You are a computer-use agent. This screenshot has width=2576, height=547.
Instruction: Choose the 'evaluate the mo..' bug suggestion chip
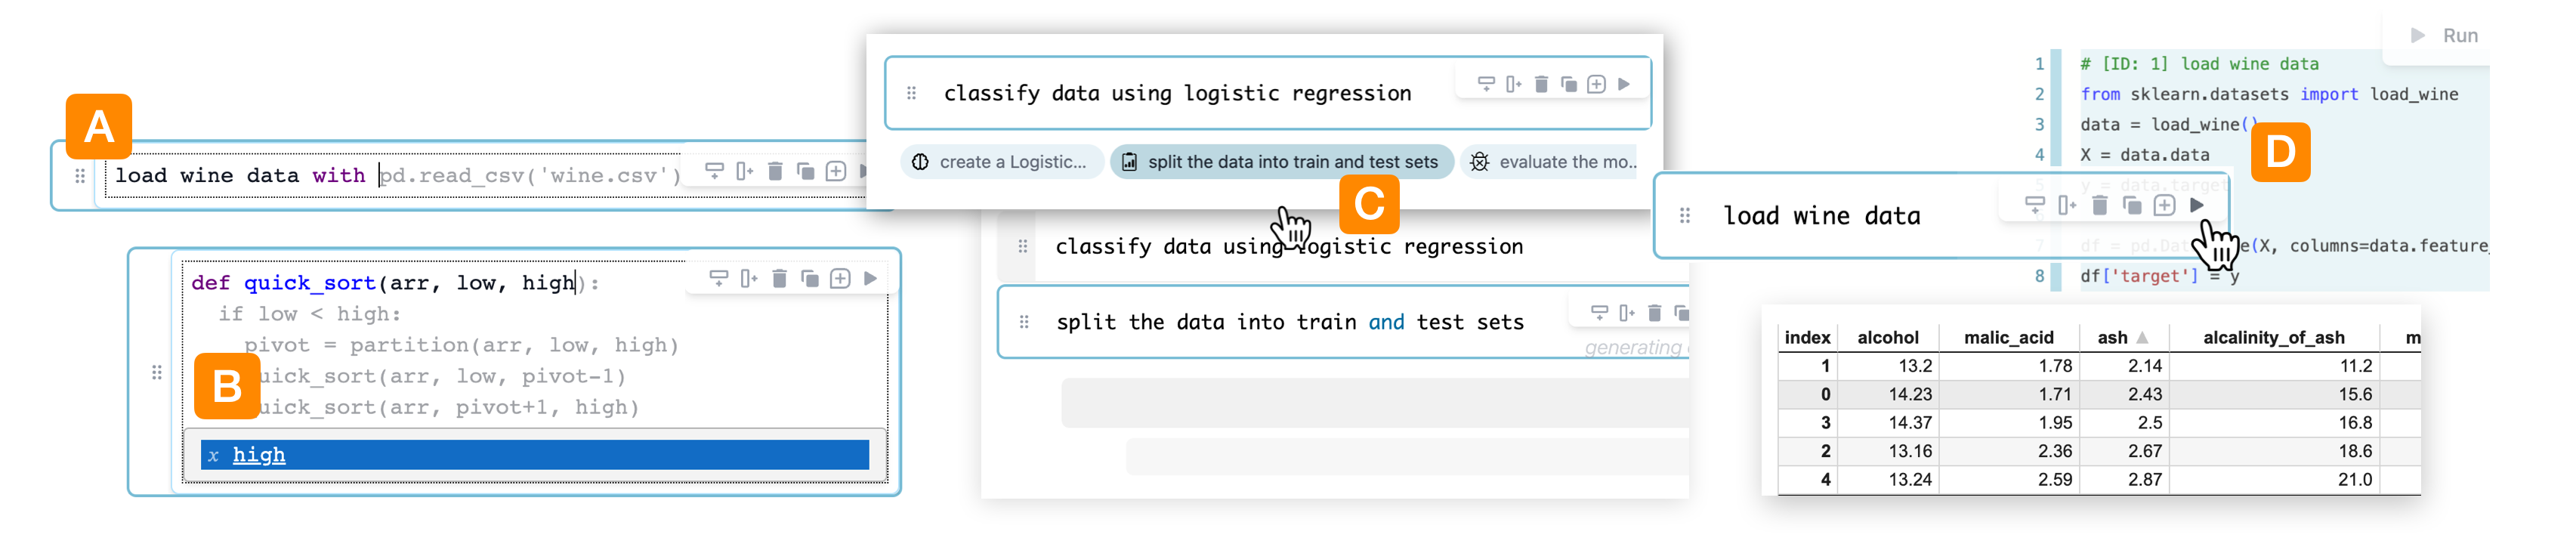point(1555,162)
